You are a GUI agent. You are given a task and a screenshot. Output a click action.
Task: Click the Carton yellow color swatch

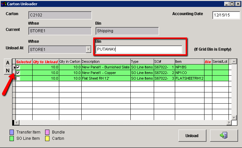[47, 138]
